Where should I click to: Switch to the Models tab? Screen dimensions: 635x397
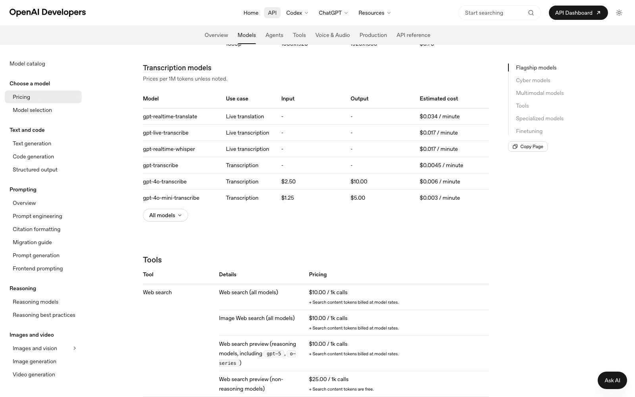pyautogui.click(x=247, y=35)
